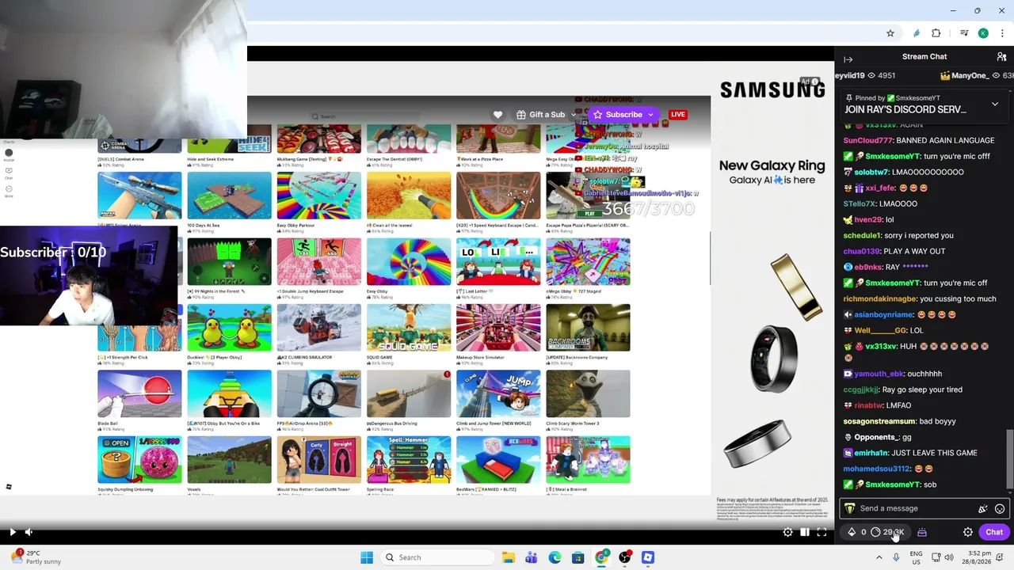Click the red LIVE badge

point(677,115)
